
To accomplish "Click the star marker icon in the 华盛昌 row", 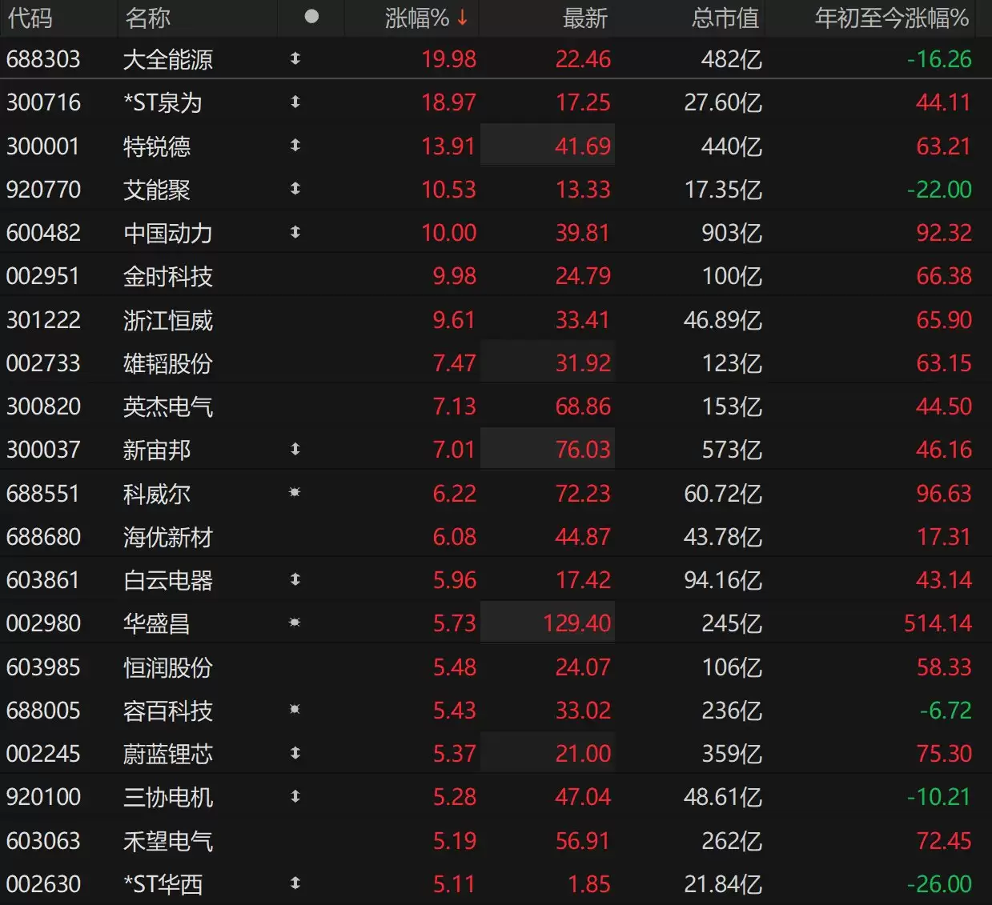I will point(295,622).
